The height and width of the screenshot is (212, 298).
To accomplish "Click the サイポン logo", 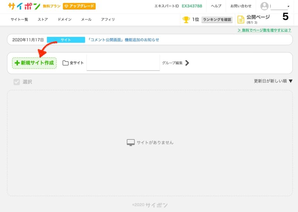I will click(x=24, y=6).
